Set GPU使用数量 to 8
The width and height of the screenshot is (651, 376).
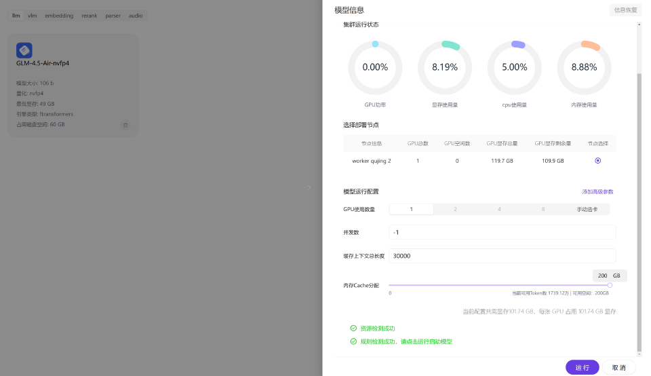pyautogui.click(x=543, y=210)
